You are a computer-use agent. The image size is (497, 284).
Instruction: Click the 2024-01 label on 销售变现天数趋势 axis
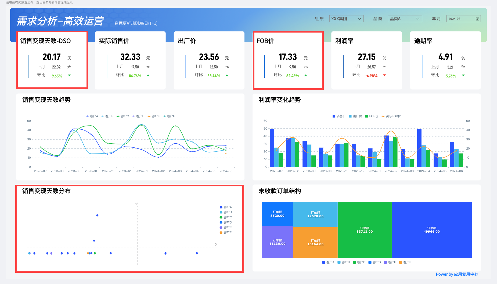[x=142, y=171]
